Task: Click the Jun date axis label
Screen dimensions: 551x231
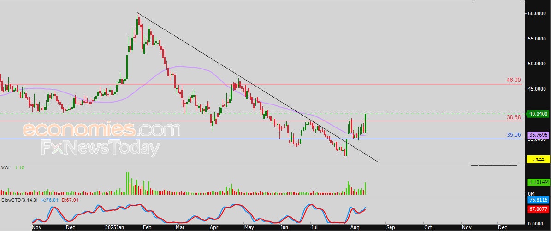Action: coord(284,227)
